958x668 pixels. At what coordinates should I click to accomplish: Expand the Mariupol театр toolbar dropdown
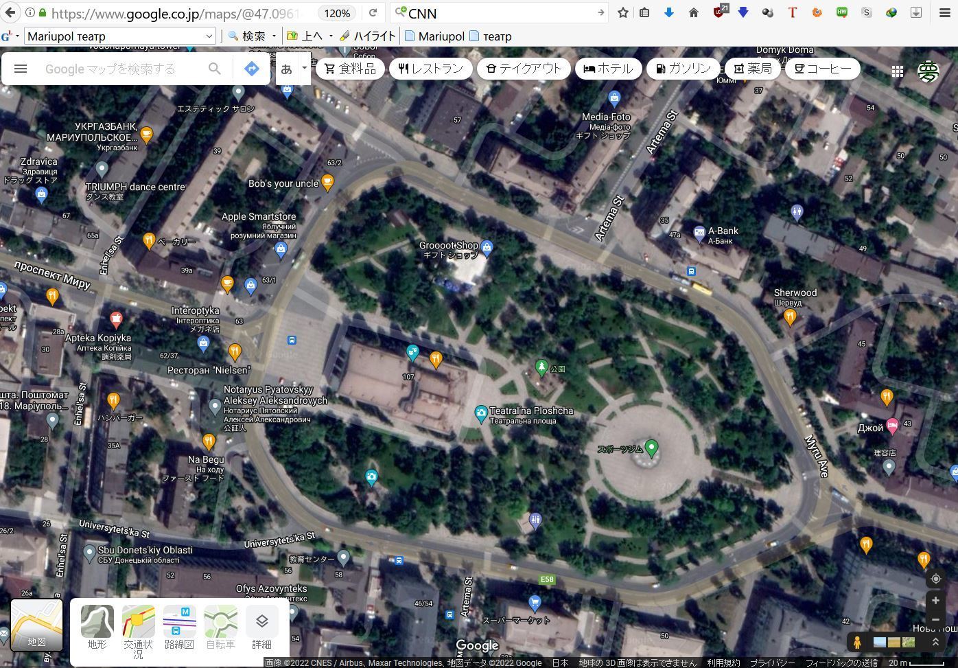(209, 36)
